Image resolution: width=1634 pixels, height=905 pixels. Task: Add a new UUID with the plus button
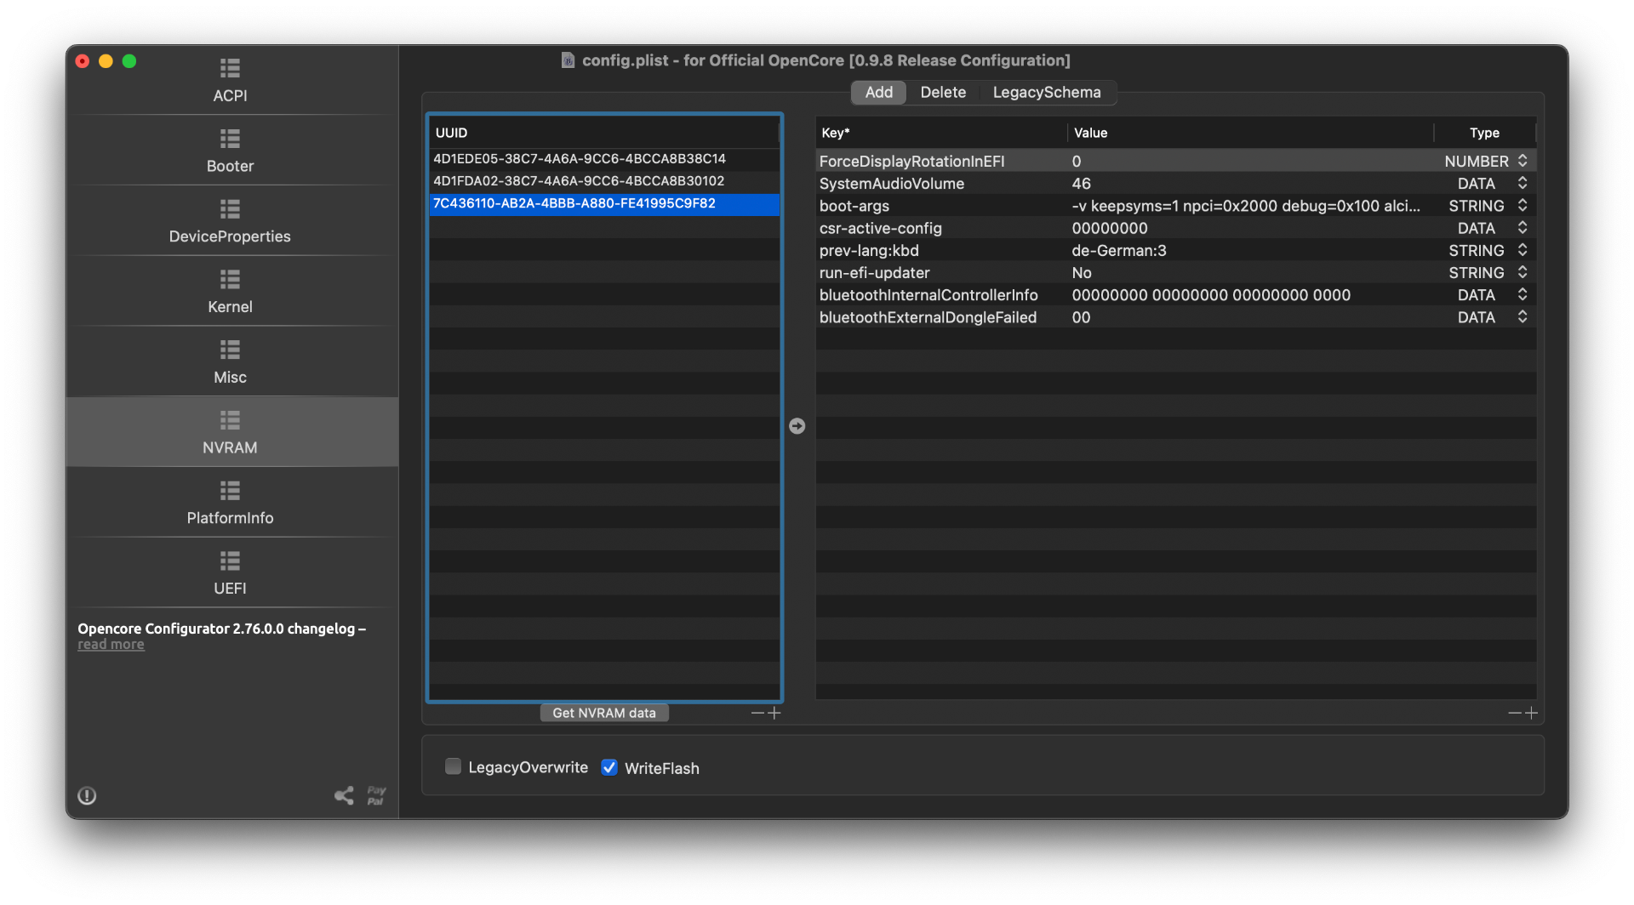point(774,713)
